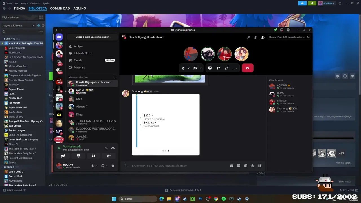Share screen button in voice panel
361x203 pixels.
[x=78, y=156]
